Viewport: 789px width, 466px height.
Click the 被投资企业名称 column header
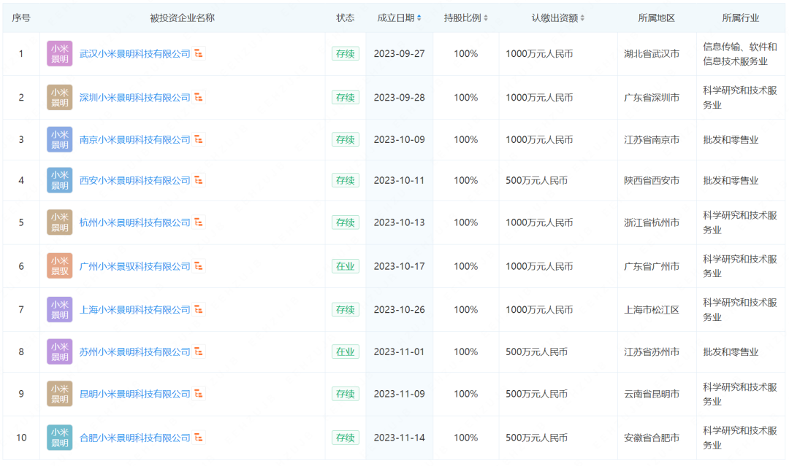pos(182,18)
